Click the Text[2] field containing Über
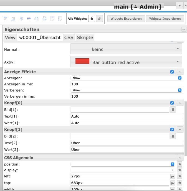 127,143
